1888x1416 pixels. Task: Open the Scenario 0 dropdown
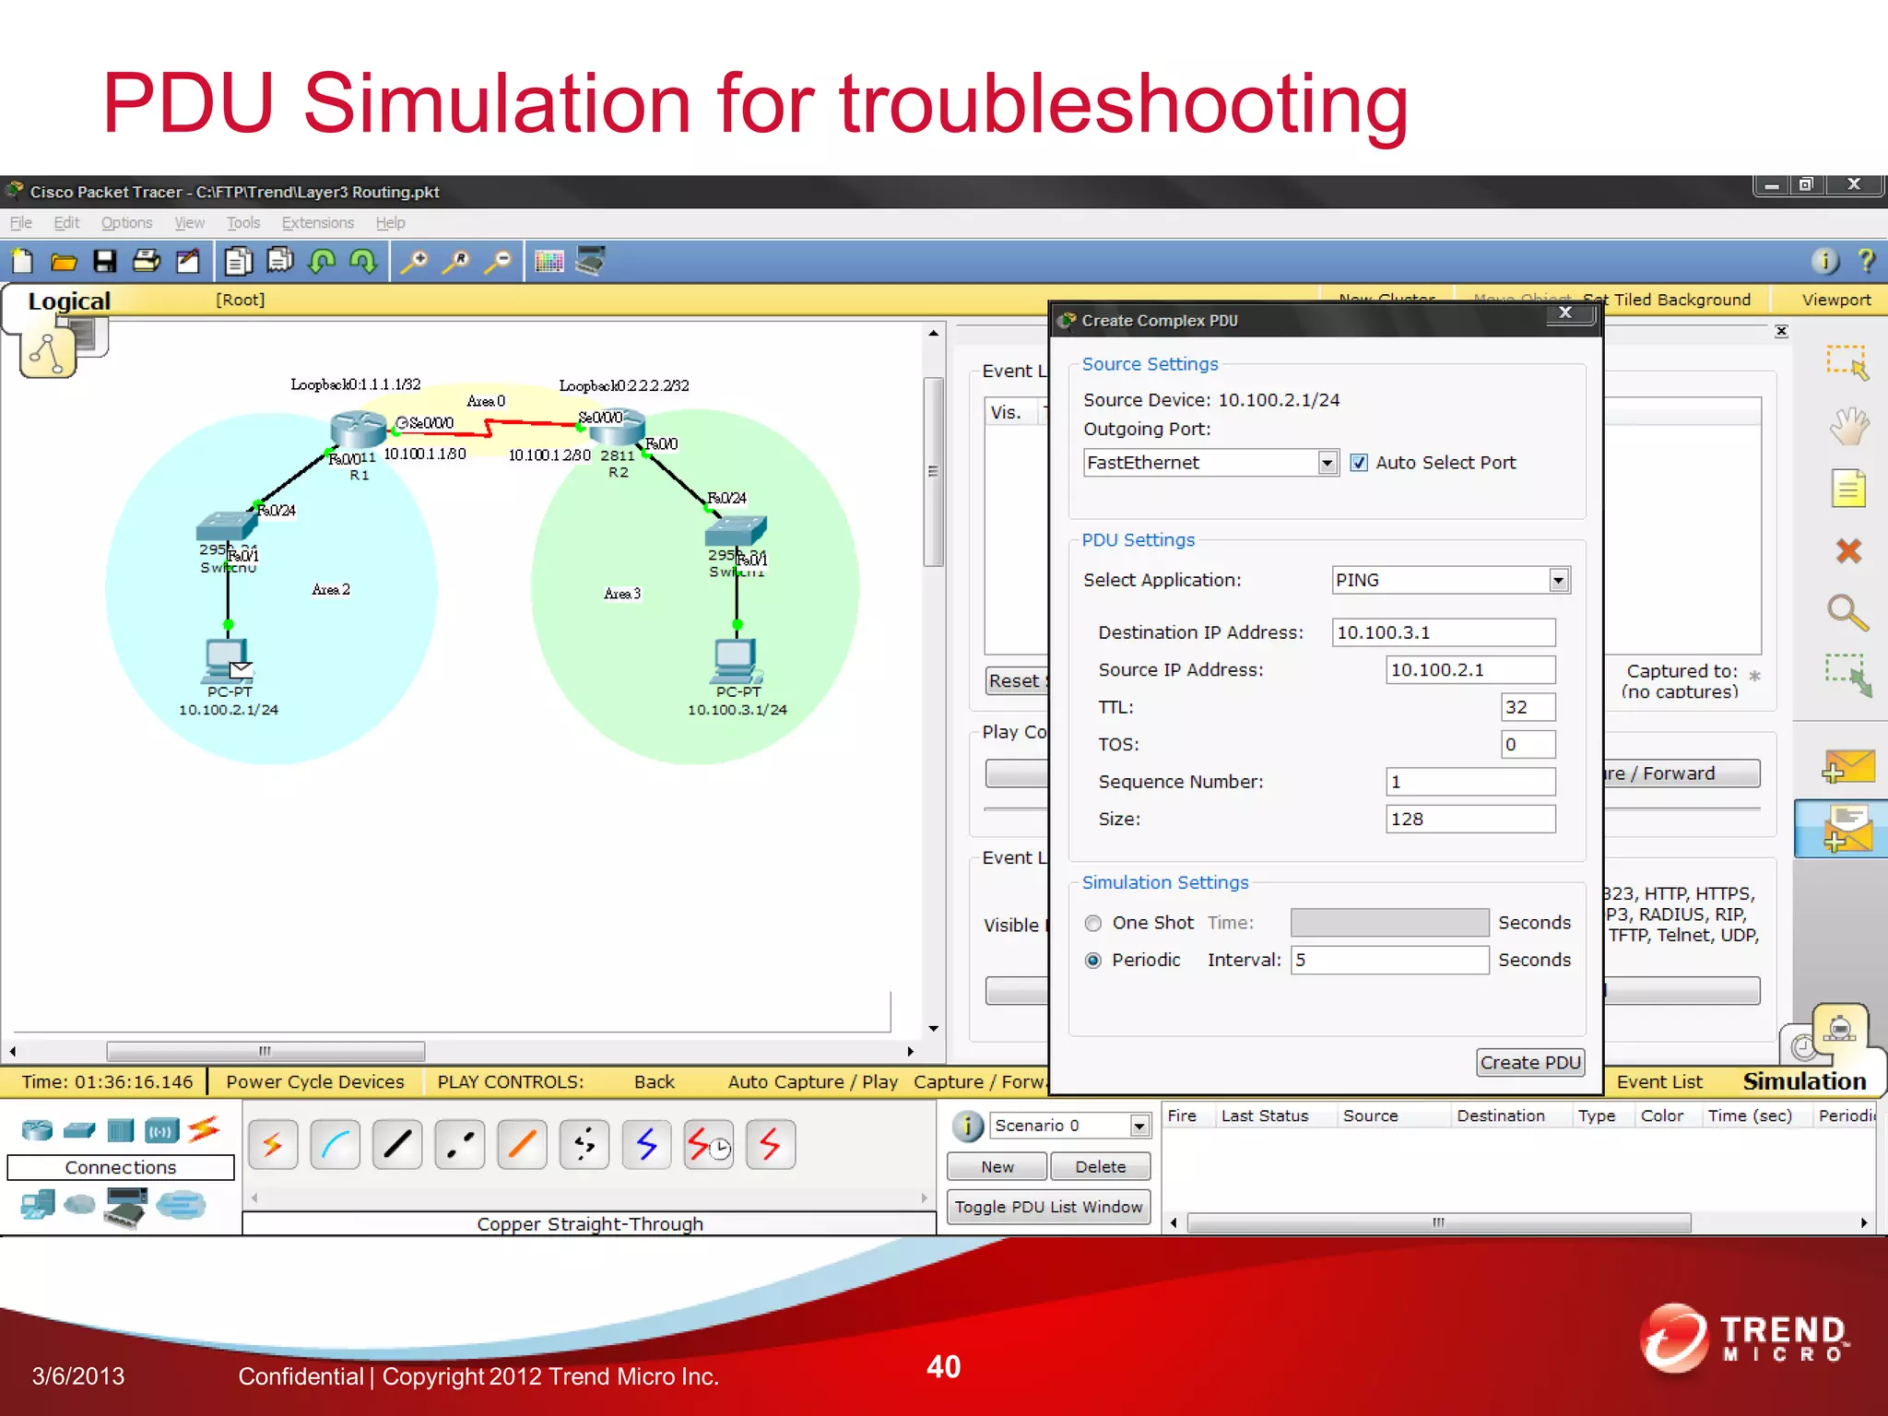pyautogui.click(x=1139, y=1126)
